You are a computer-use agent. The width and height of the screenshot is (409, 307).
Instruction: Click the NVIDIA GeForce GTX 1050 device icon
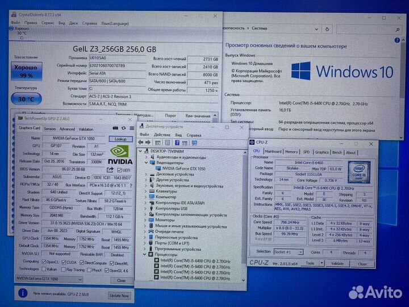pos(158,169)
